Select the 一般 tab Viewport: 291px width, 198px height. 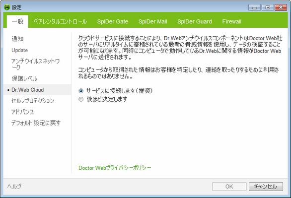point(18,21)
